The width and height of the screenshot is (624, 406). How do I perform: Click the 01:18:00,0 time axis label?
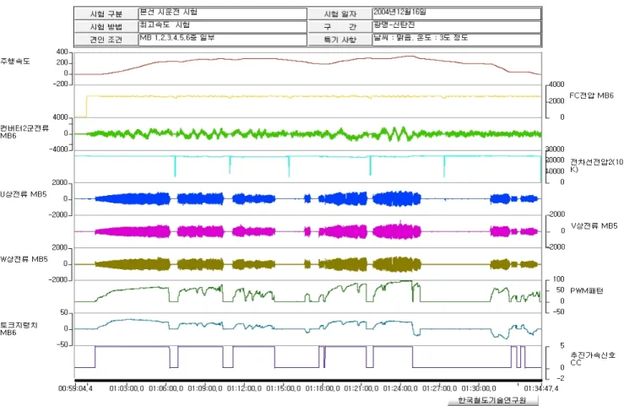pos(323,388)
